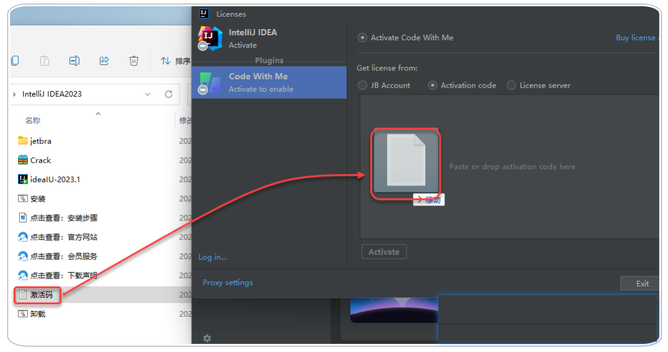Refresh the IntelliJ IDEA2023 folder view

point(169,94)
